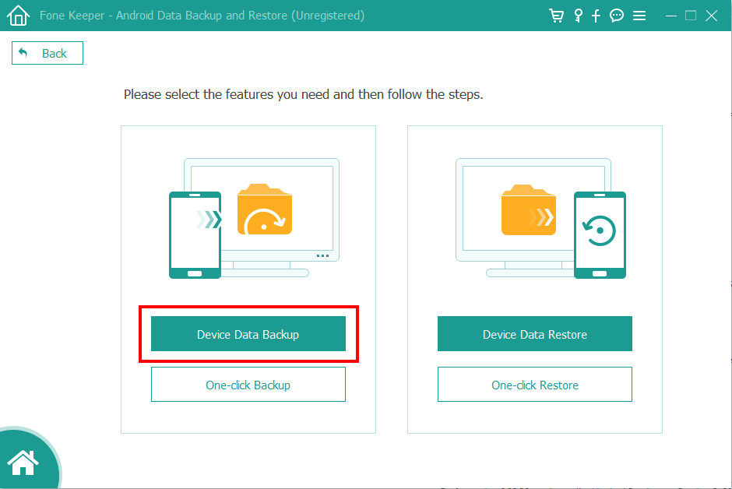Open the shopping cart purchase icon
Image resolution: width=732 pixels, height=489 pixels.
tap(556, 16)
